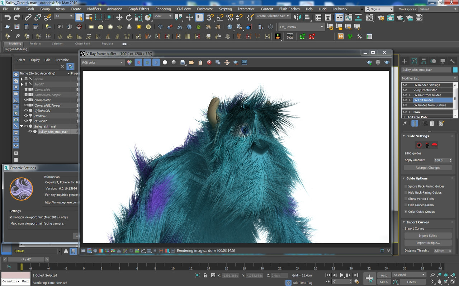Screen dimensions: 459x286
Task: Open the Utilities wrench panel icon
Action: tap(452, 61)
